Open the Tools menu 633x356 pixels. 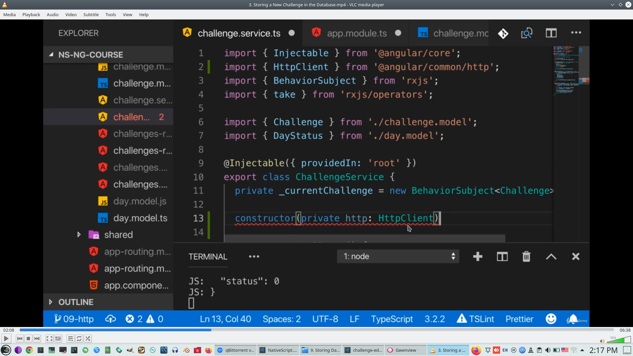[x=110, y=15]
